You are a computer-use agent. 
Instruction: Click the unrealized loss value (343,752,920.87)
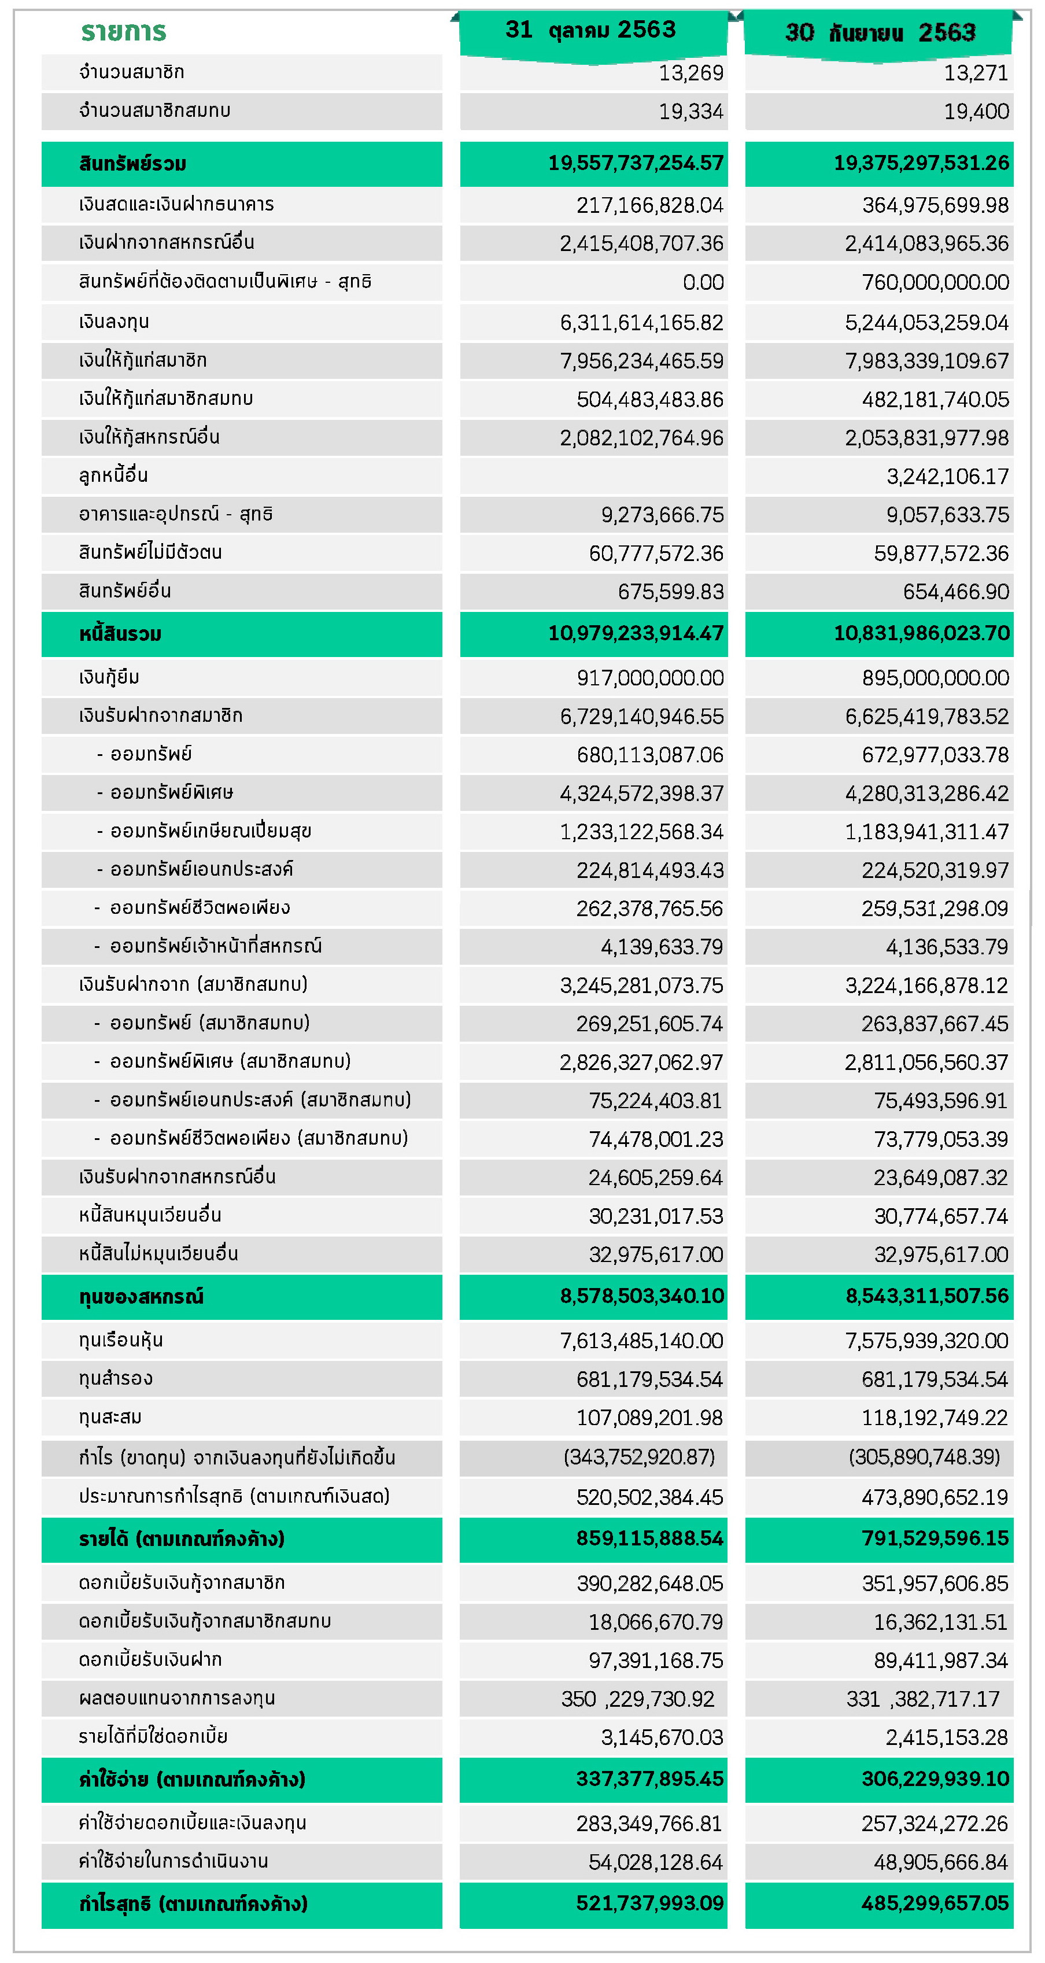coord(638,1457)
